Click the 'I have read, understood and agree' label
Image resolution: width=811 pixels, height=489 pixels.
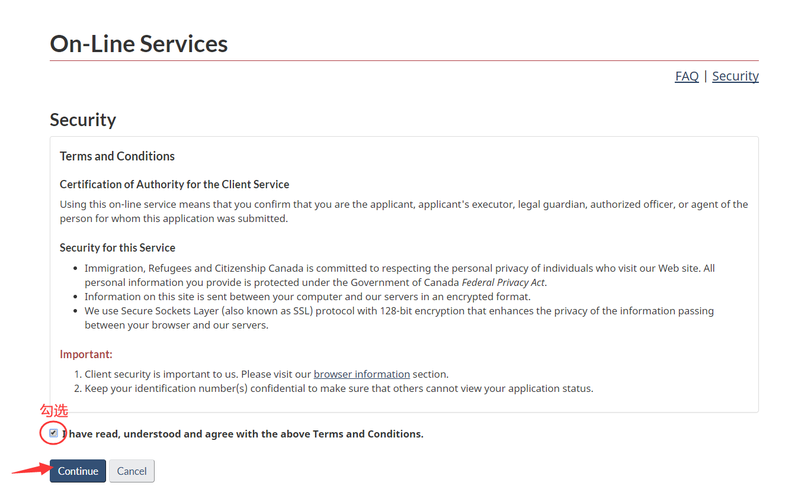tap(243, 434)
